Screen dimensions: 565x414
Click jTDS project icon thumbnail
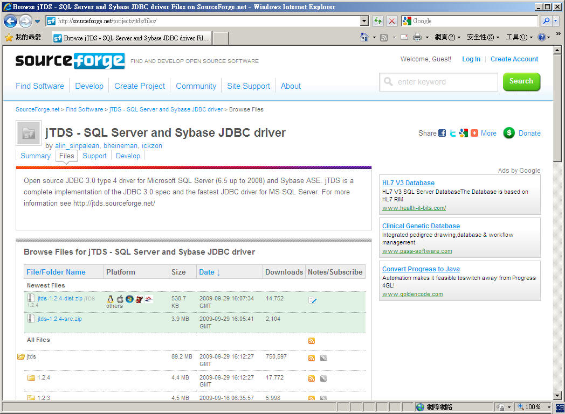point(29,134)
